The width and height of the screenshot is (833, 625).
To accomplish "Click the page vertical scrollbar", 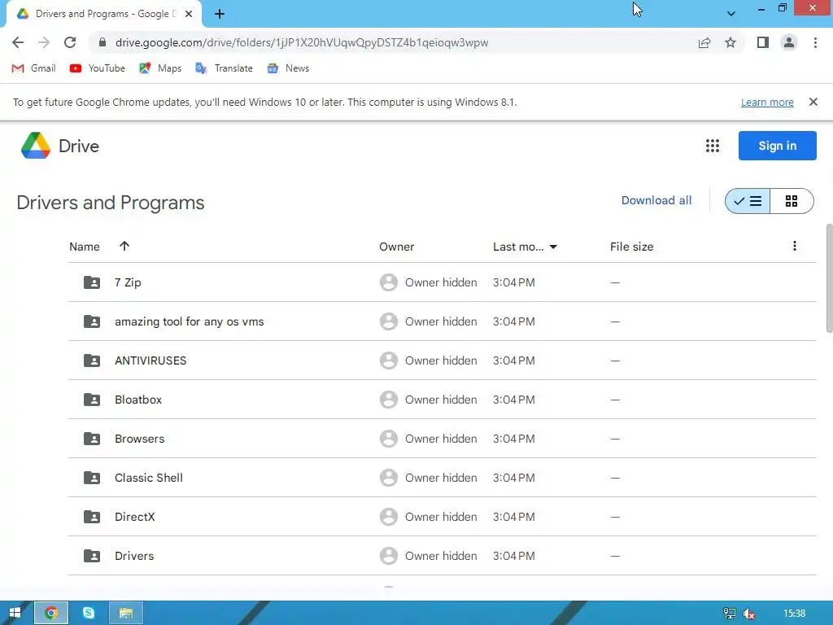I will tap(829, 278).
